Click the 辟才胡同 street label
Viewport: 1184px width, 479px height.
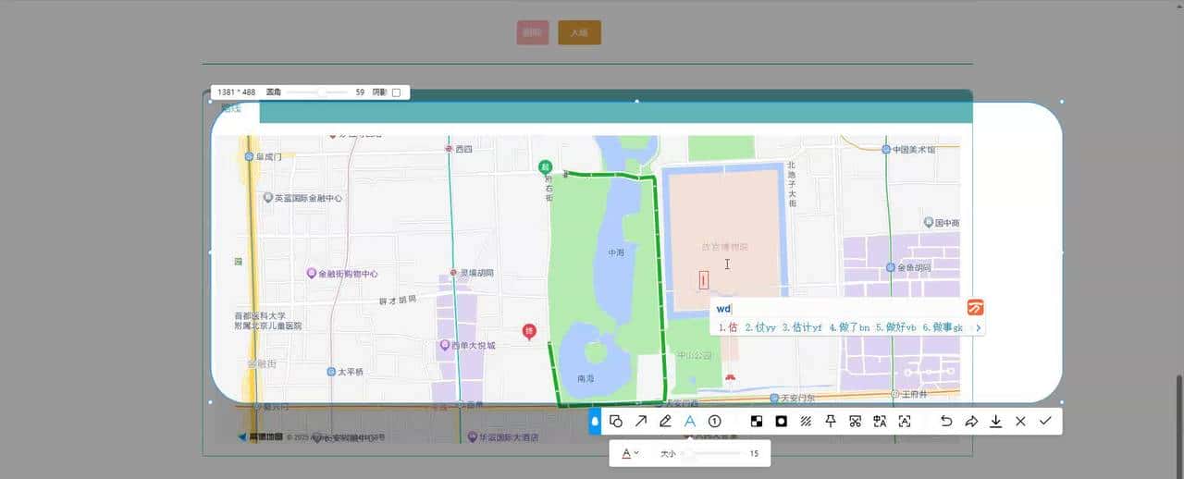[x=398, y=300]
